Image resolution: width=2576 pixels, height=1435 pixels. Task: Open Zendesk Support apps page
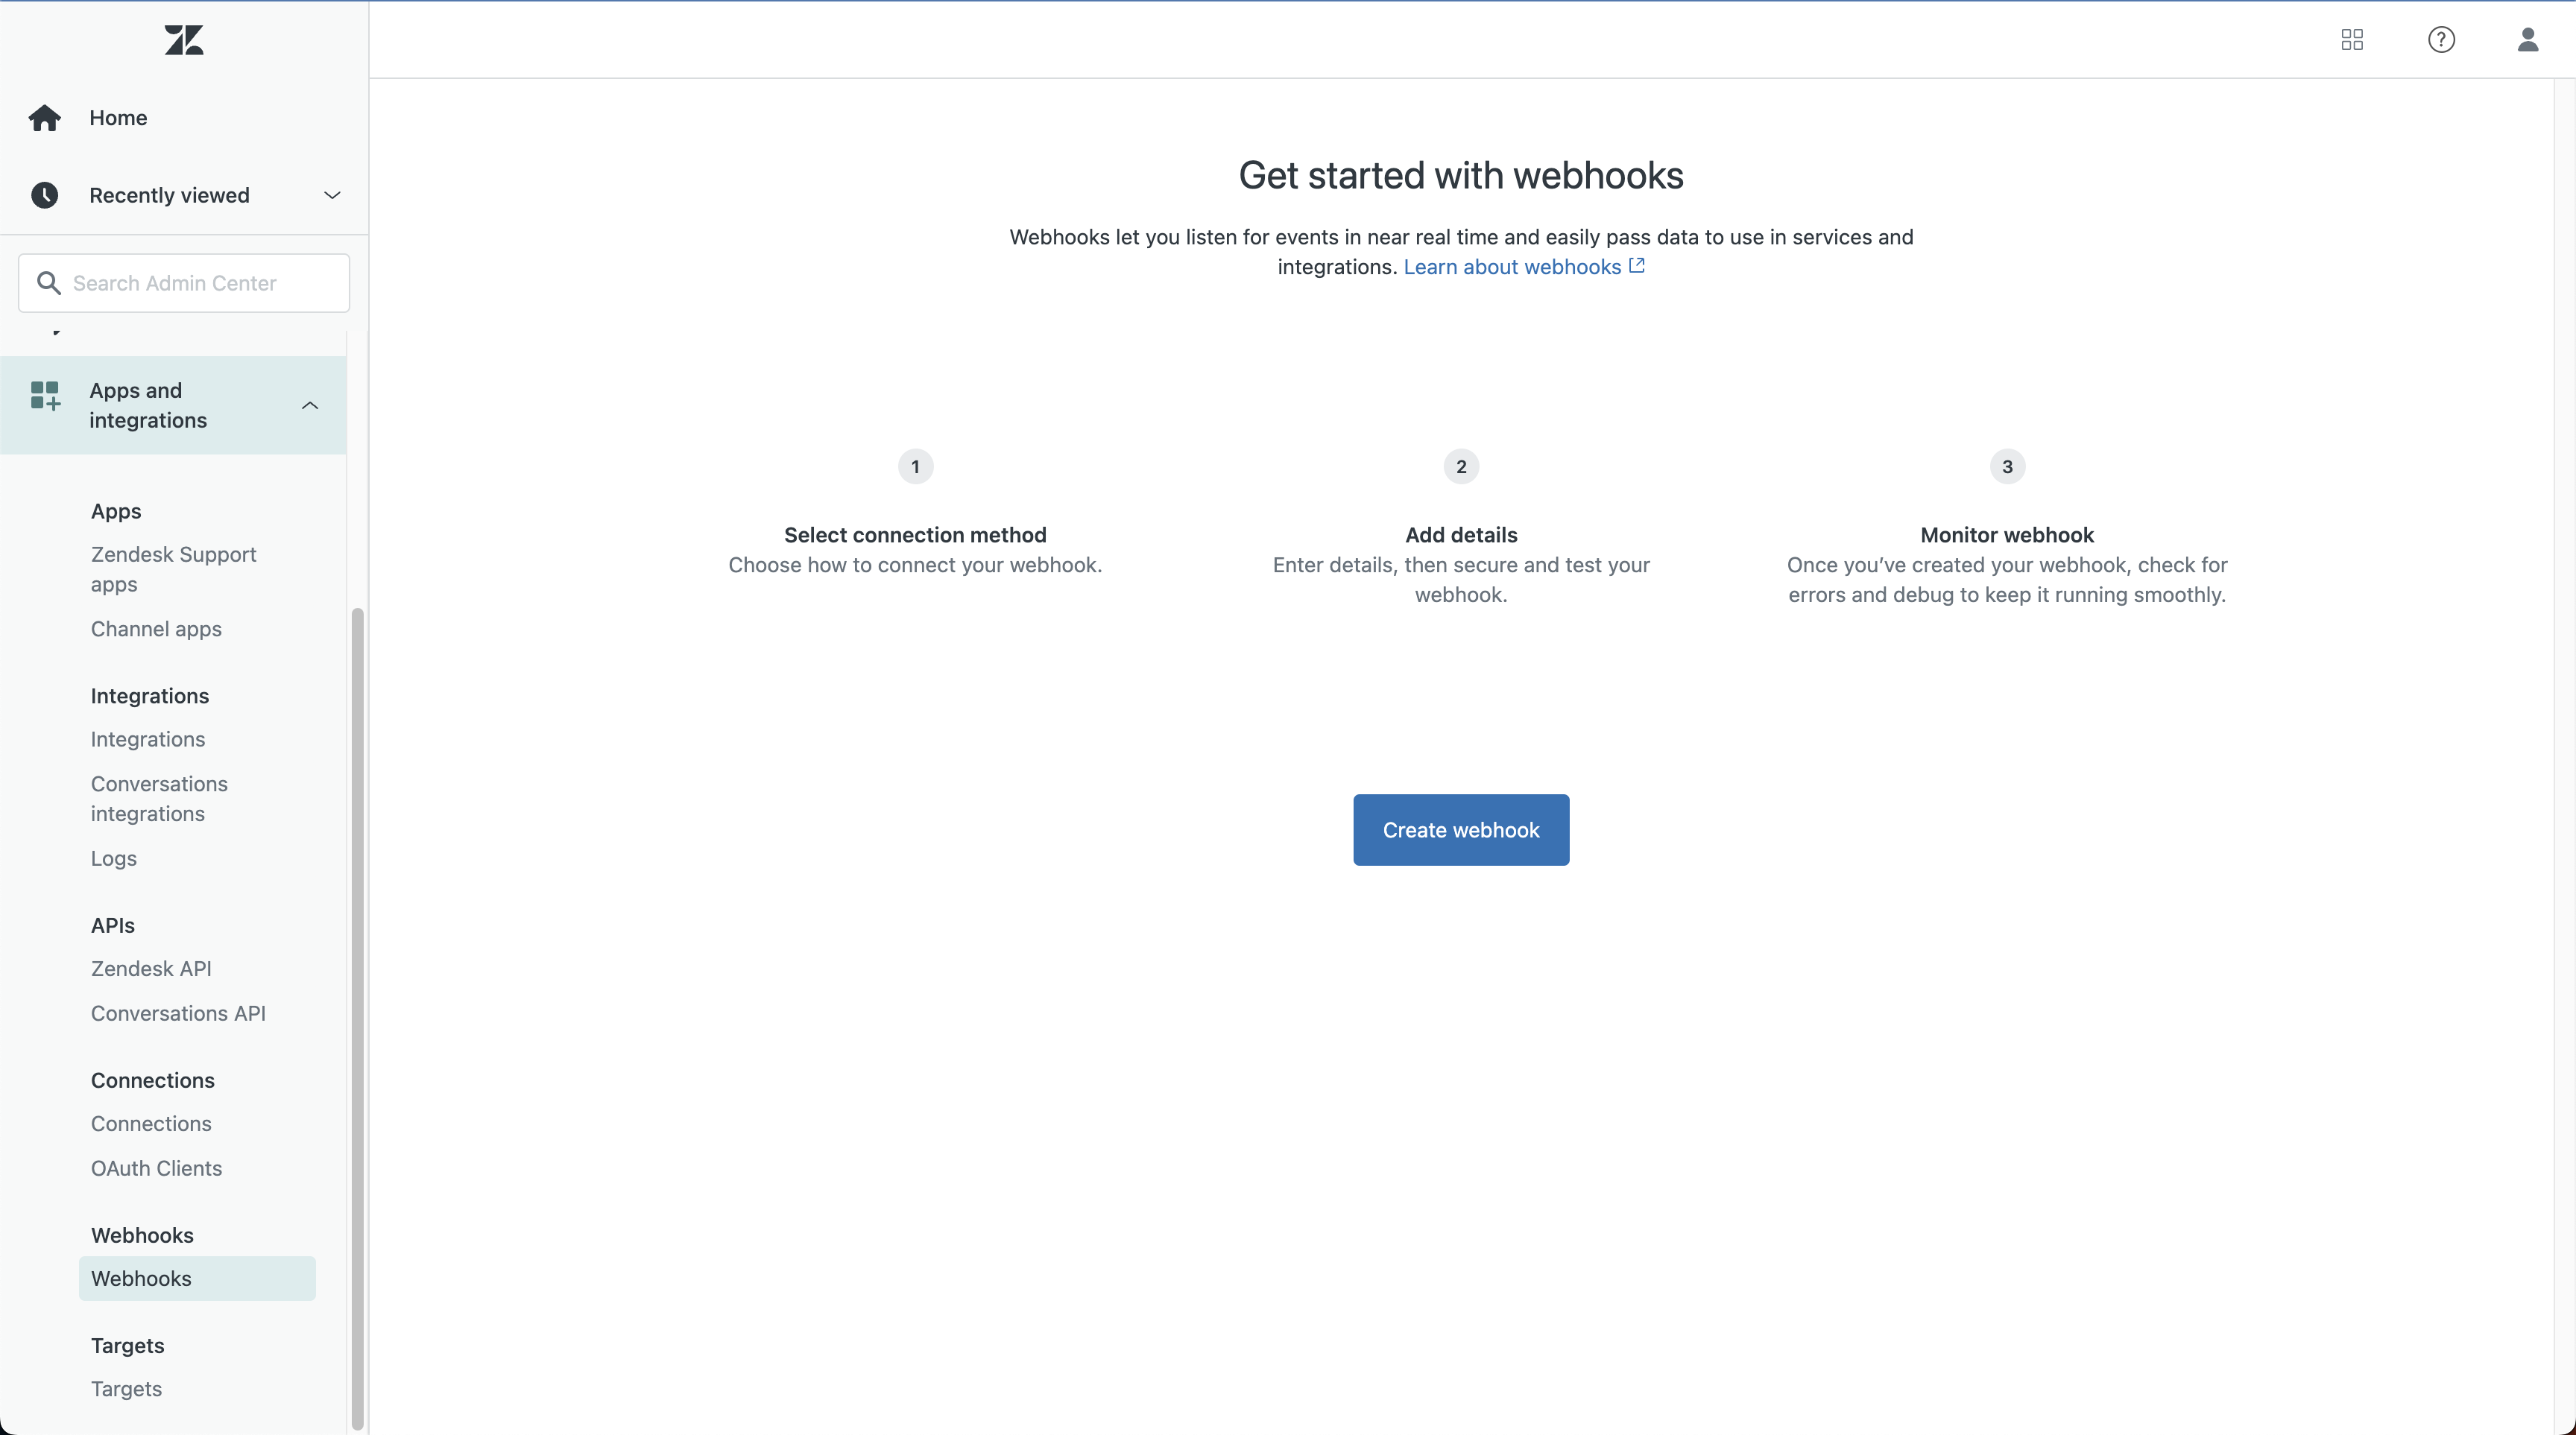point(174,569)
